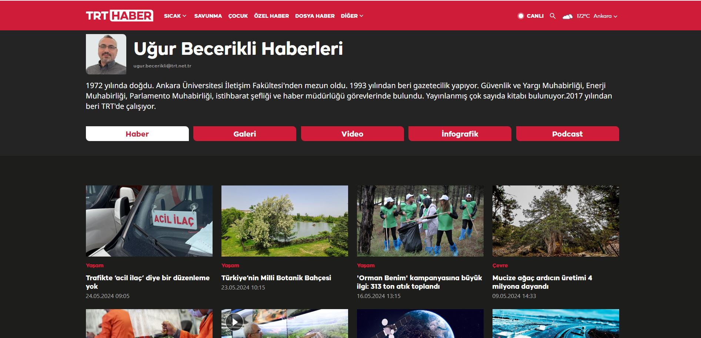The width and height of the screenshot is (701, 338).
Task: Click the CANLI live broadcast icon
Action: coord(521,16)
